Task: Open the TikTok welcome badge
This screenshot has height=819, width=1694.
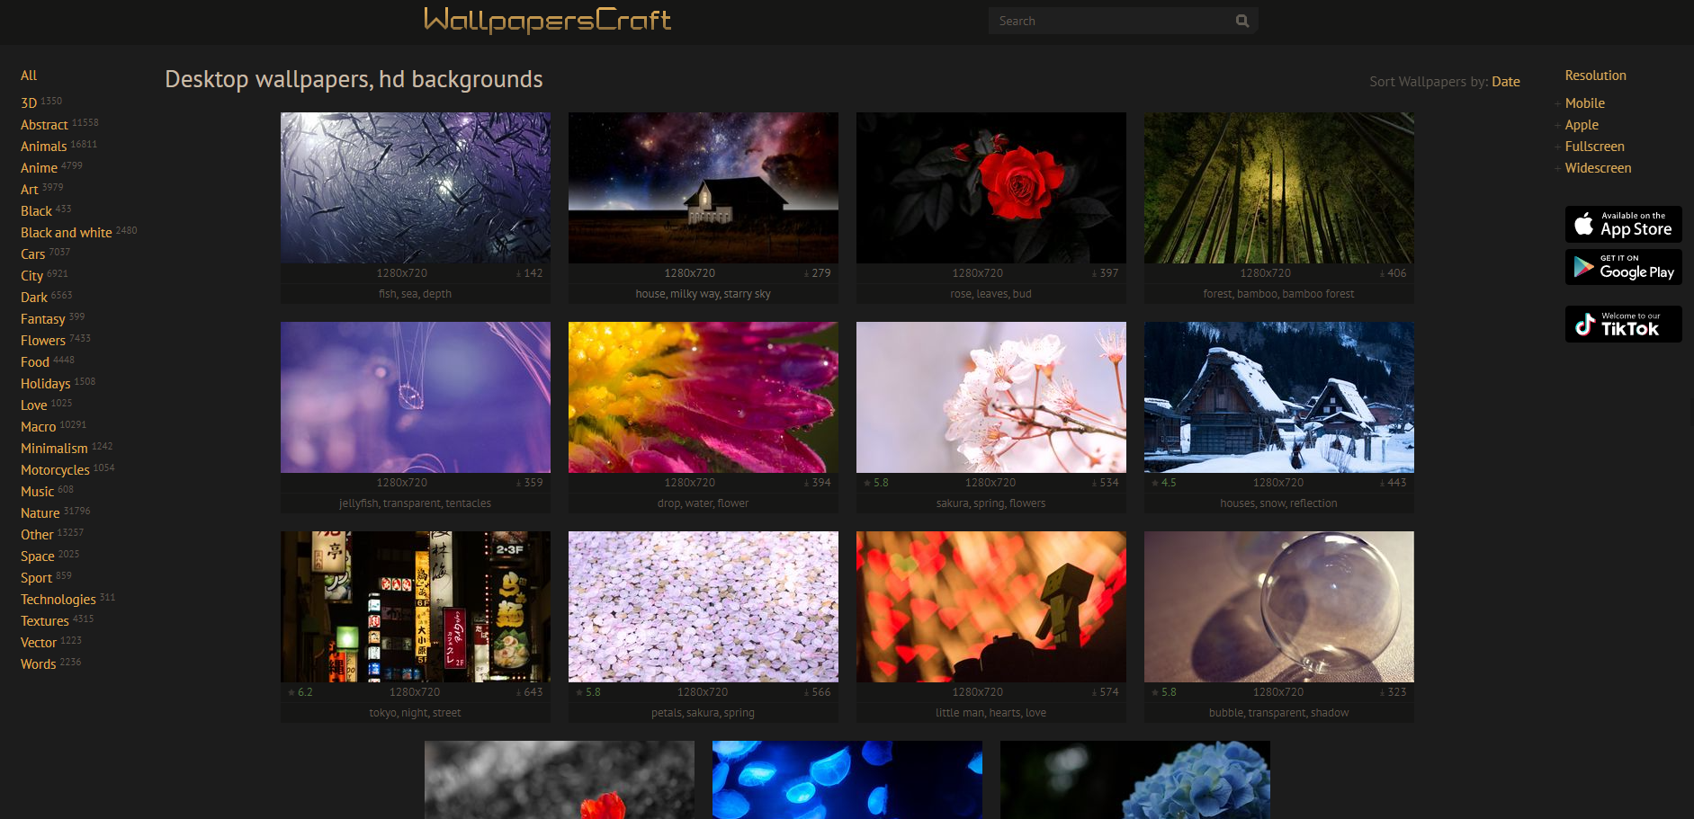Action: 1623,324
